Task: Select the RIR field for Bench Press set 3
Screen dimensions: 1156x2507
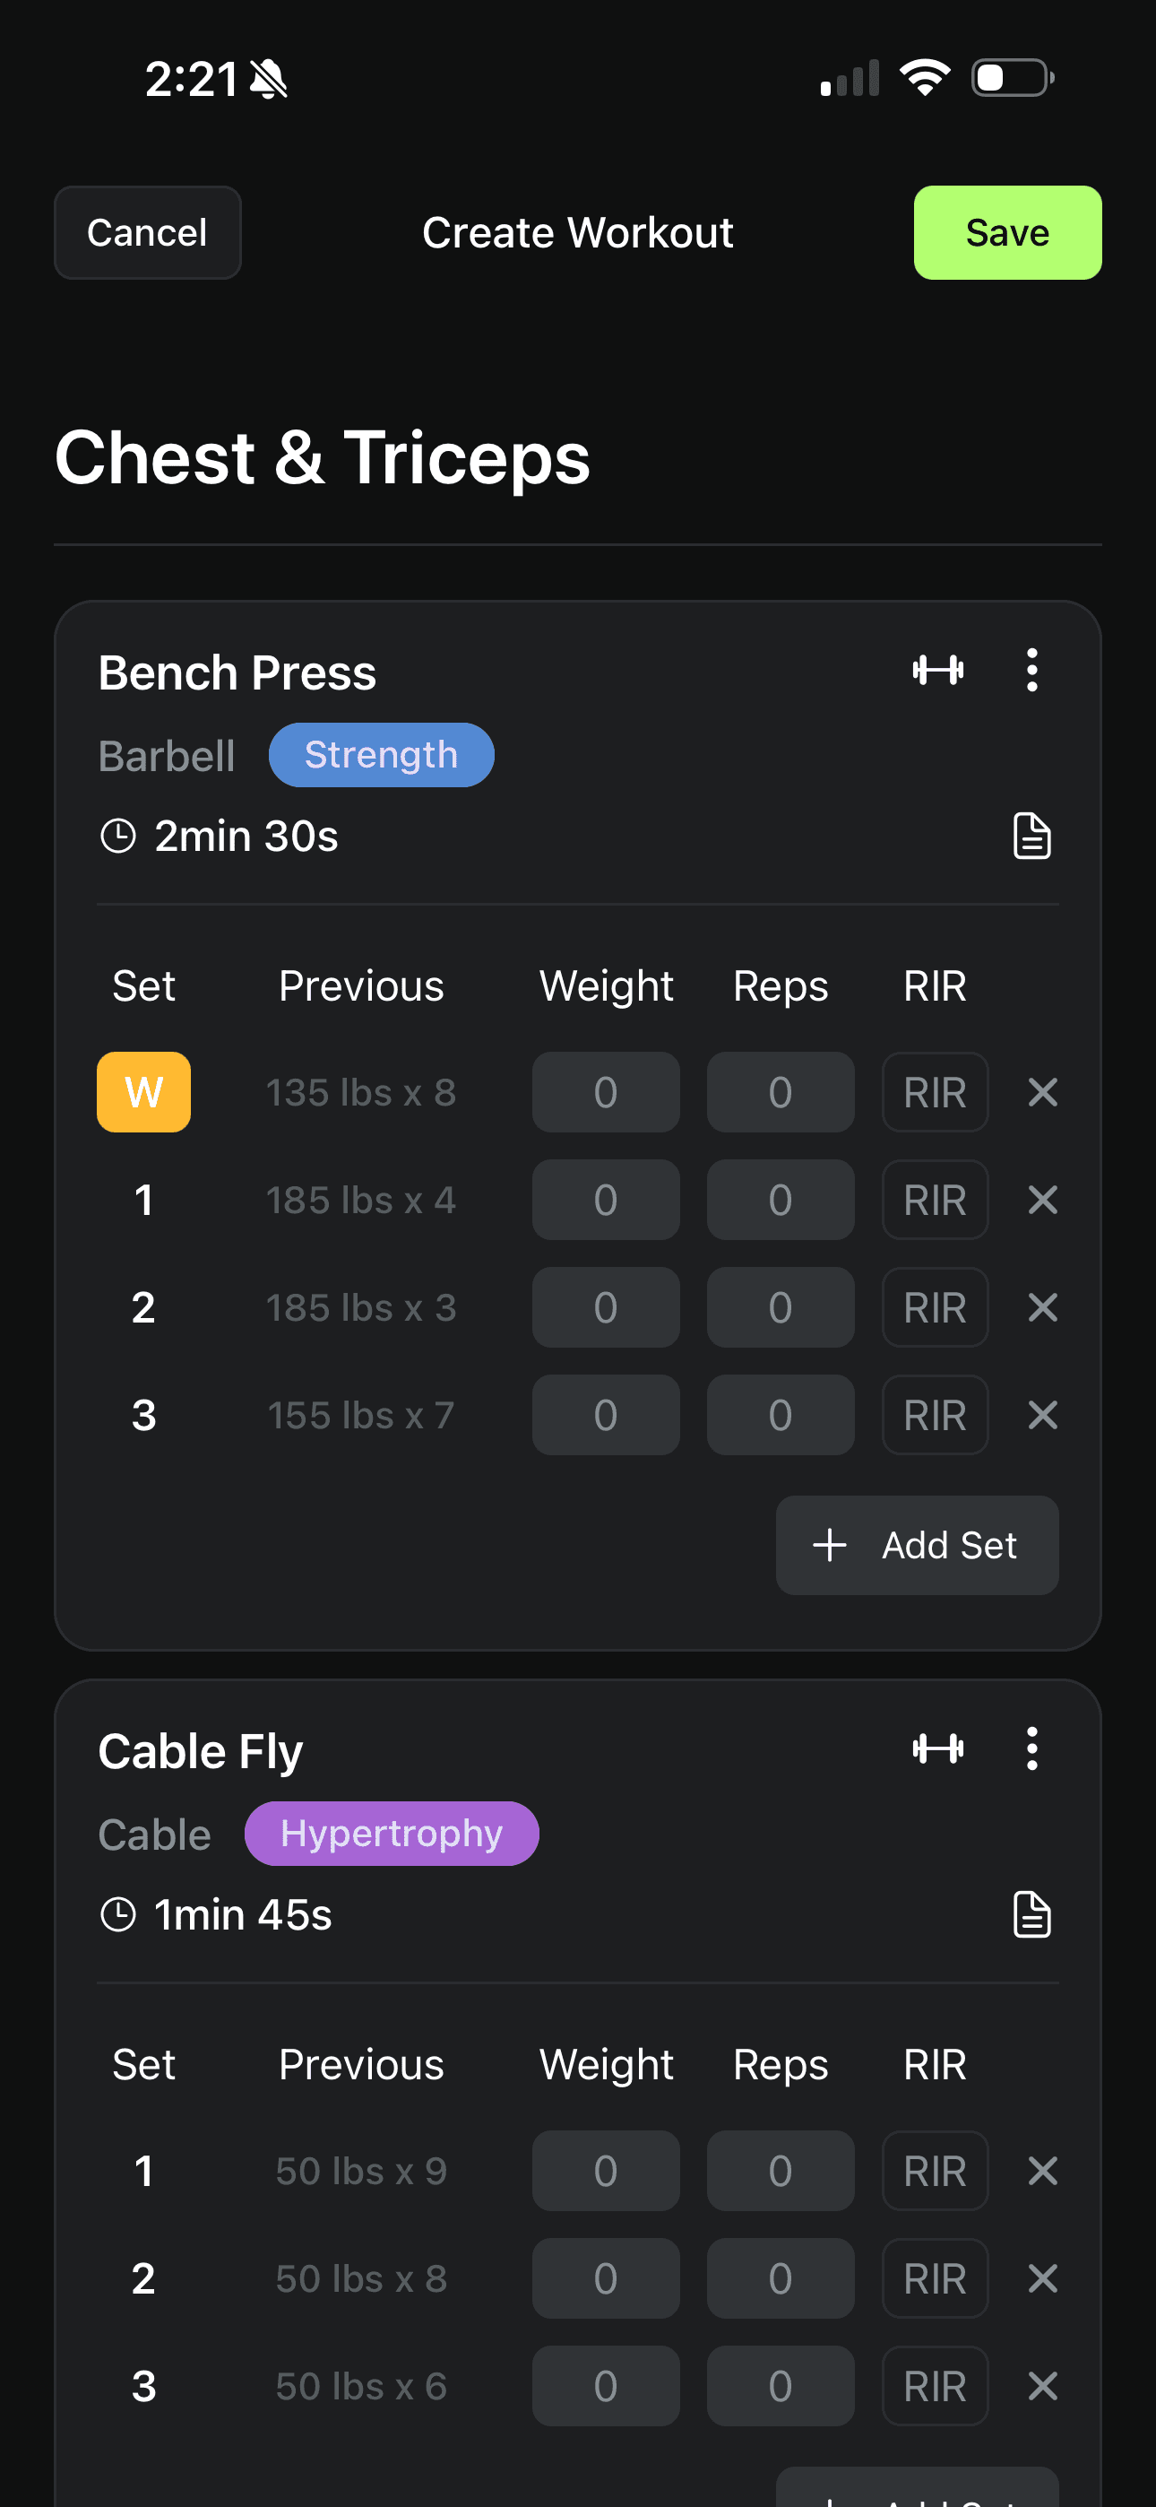Action: coord(934,1414)
